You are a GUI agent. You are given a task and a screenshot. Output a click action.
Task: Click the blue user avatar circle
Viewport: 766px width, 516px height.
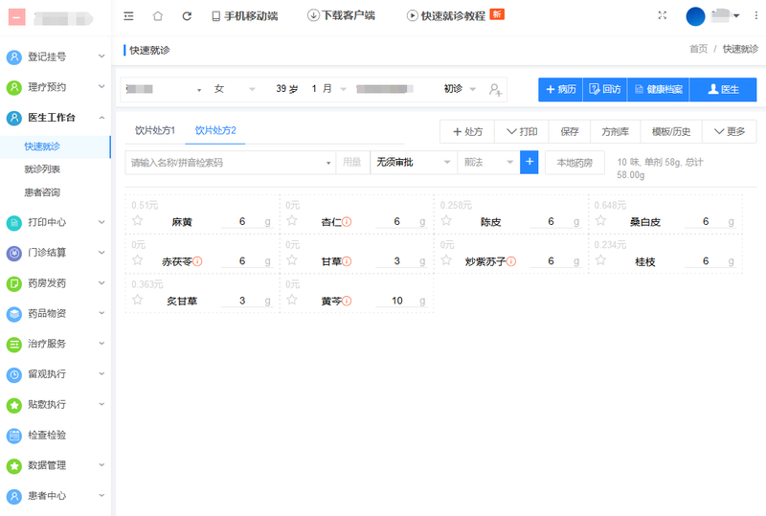pos(695,16)
